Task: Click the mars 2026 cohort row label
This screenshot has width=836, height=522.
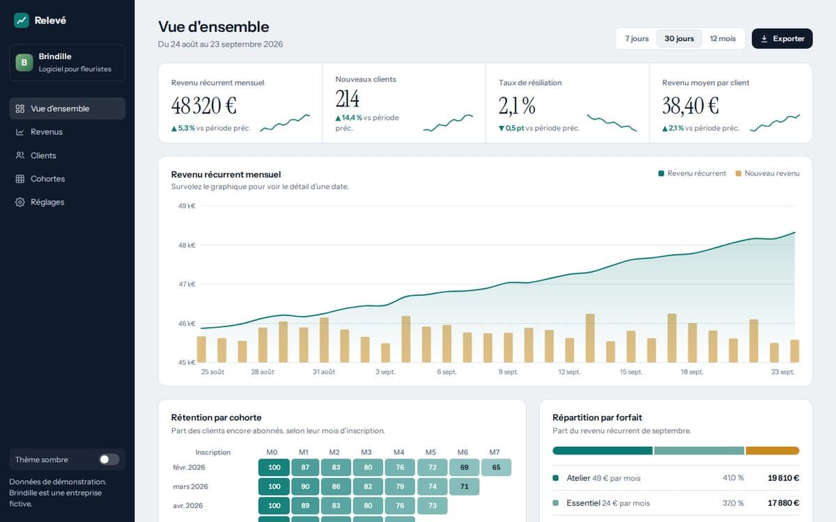Action: (x=191, y=487)
